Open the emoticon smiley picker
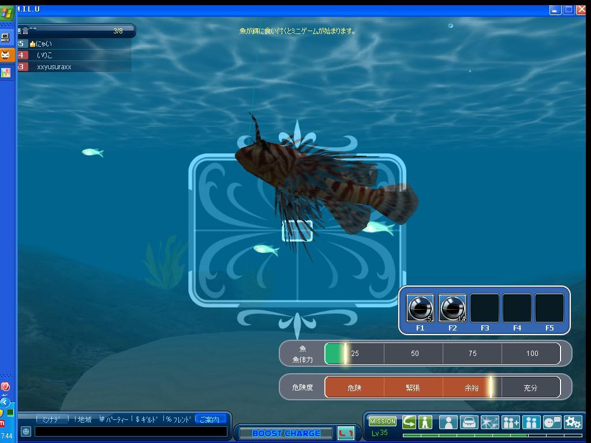Viewport: 591px width, 443px height. pyautogui.click(x=26, y=431)
